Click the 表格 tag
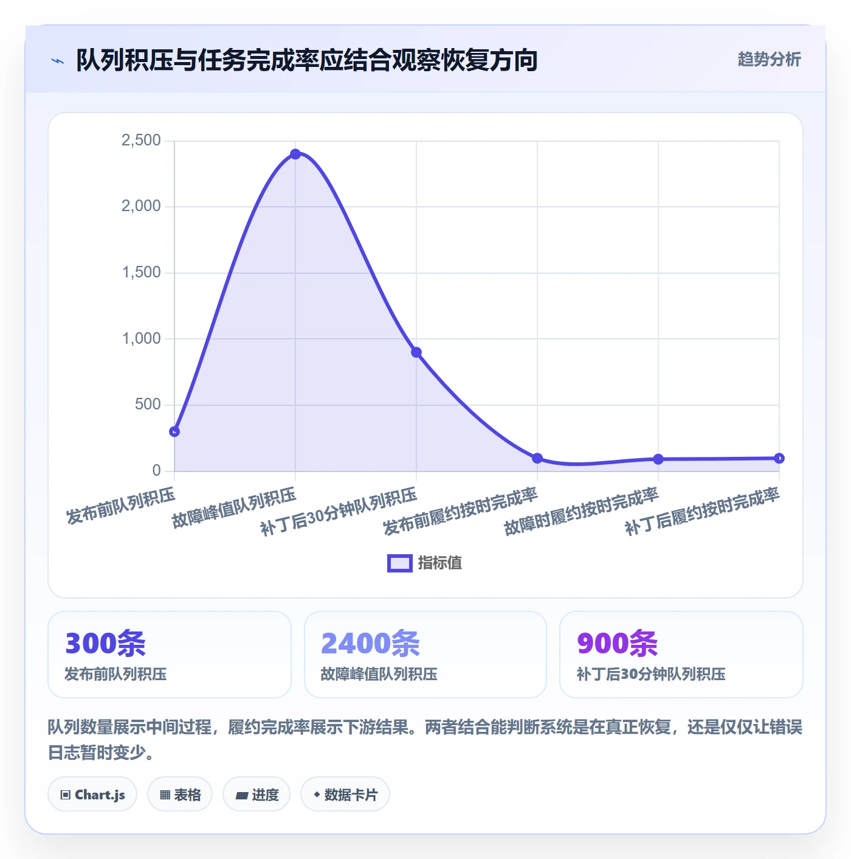 tap(180, 794)
